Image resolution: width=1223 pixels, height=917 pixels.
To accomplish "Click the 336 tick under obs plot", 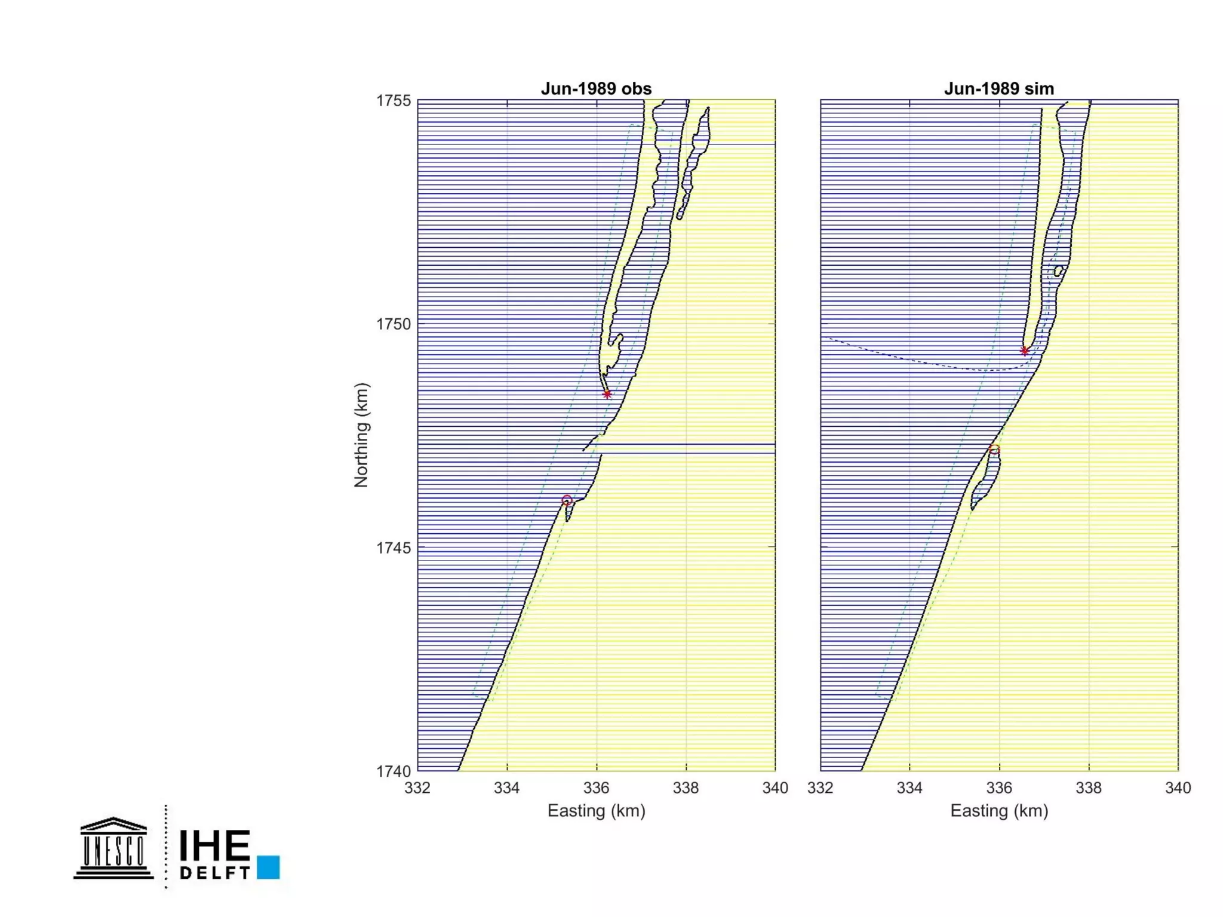I will pos(596,788).
